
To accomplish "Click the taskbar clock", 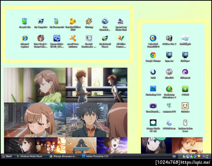I will click(x=205, y=156).
